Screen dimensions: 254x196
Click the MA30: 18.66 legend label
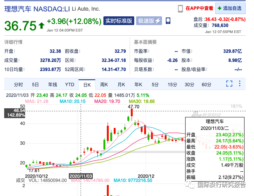tap(142, 101)
